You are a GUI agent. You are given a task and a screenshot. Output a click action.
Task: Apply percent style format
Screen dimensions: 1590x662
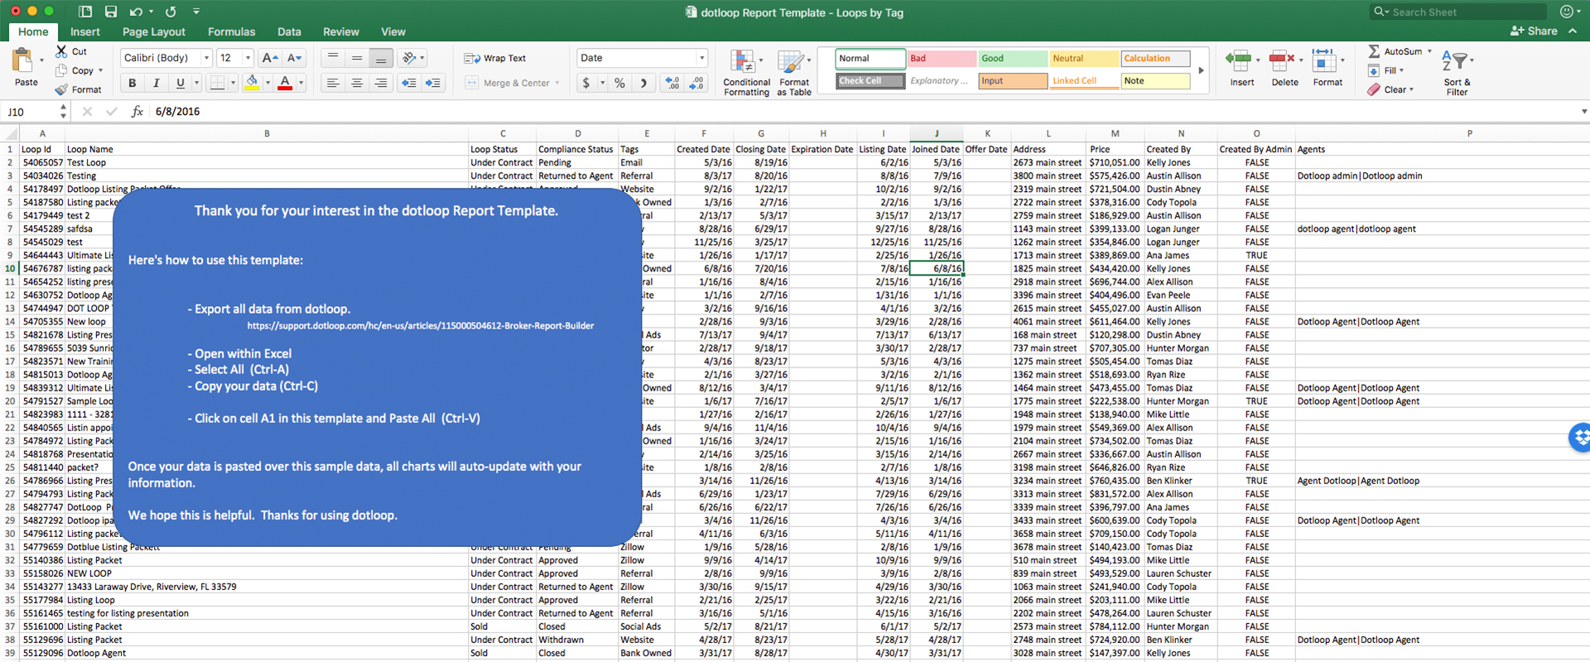(x=619, y=83)
